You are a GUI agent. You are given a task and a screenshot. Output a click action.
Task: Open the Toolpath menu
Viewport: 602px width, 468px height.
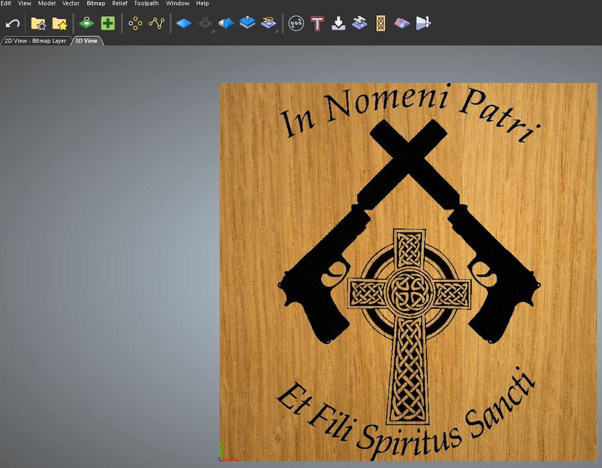pos(146,3)
